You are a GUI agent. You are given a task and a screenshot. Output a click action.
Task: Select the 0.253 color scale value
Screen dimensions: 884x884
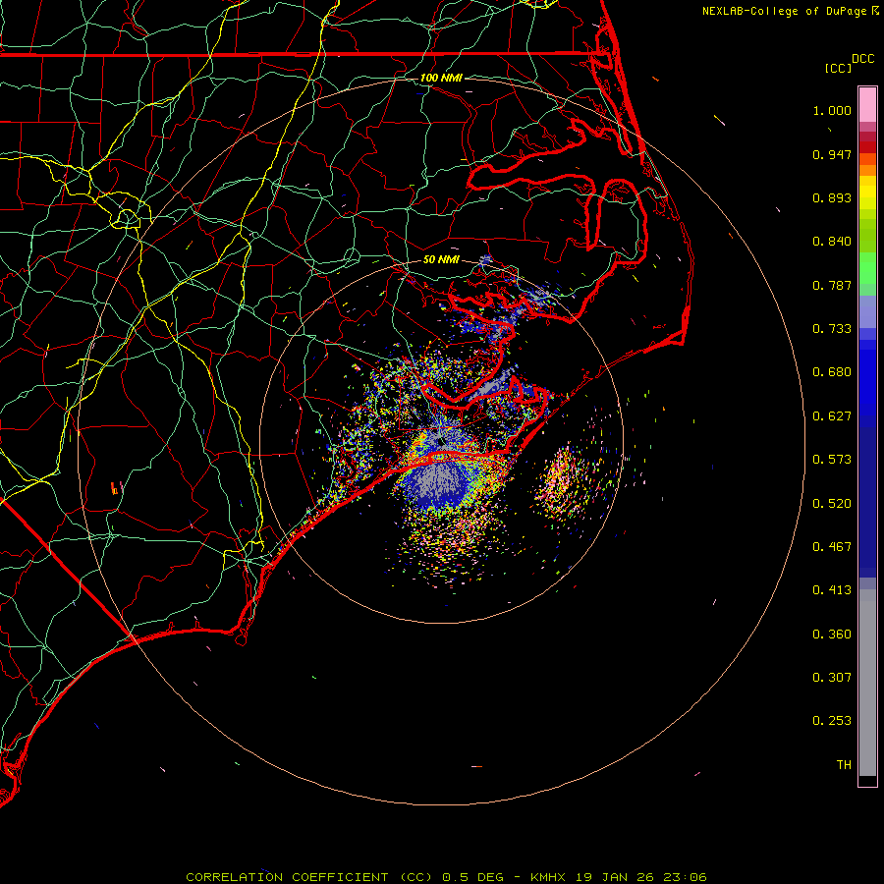832,721
